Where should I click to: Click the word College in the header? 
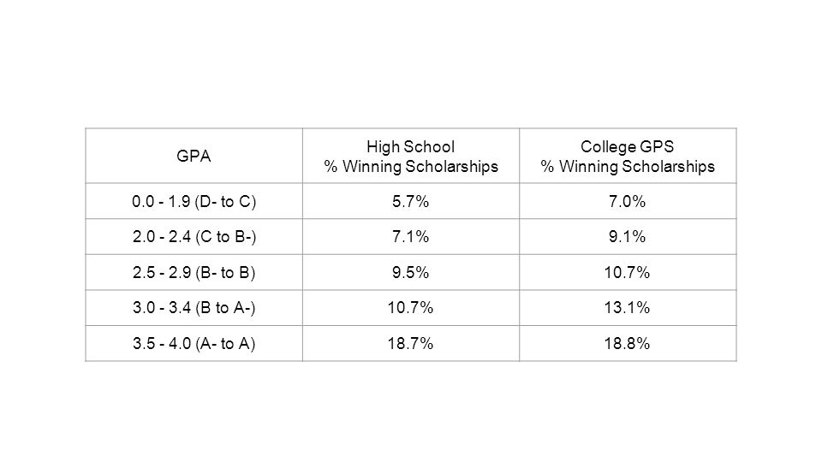tap(604, 147)
